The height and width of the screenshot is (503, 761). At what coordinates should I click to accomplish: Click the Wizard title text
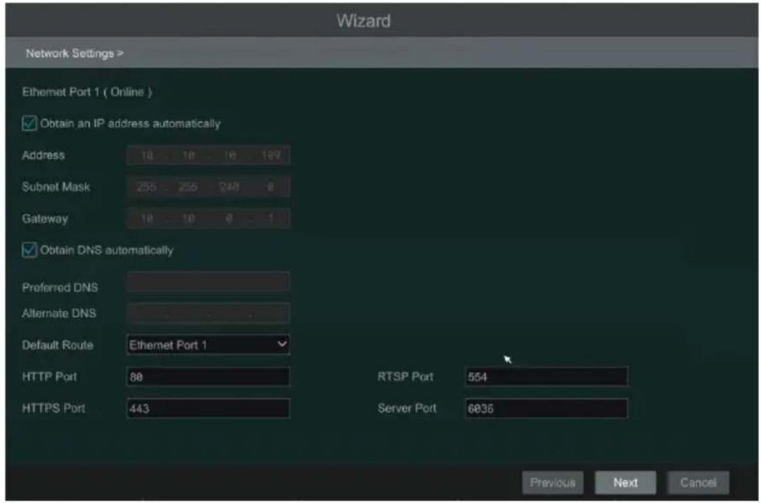pos(363,21)
